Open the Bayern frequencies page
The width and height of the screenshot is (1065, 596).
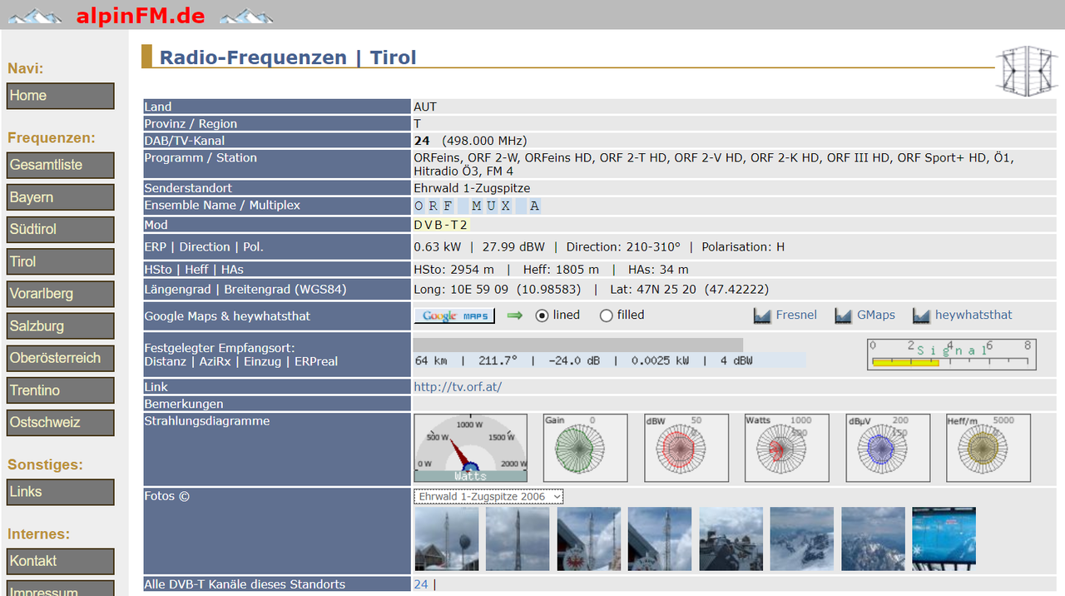61,197
